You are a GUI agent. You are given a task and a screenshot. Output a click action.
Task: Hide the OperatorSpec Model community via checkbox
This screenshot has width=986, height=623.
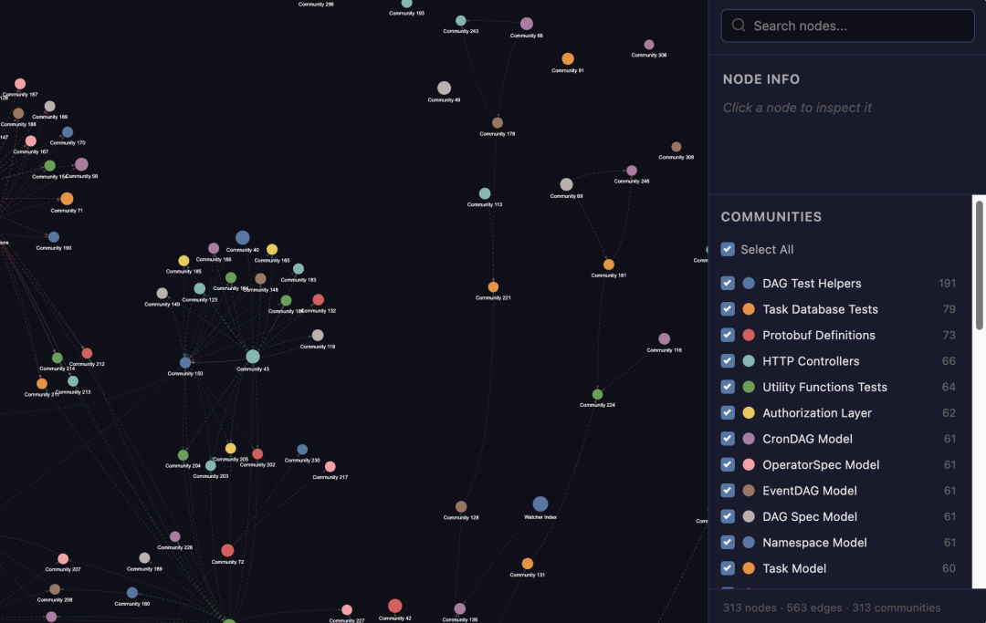coord(728,464)
